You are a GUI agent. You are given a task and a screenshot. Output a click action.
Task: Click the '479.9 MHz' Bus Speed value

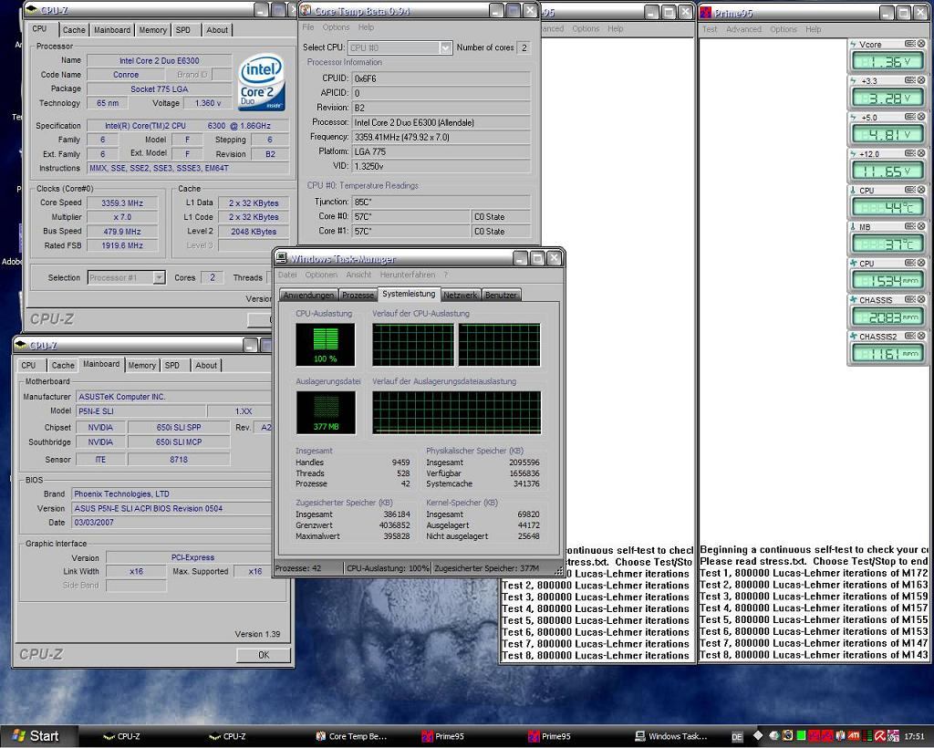[122, 231]
